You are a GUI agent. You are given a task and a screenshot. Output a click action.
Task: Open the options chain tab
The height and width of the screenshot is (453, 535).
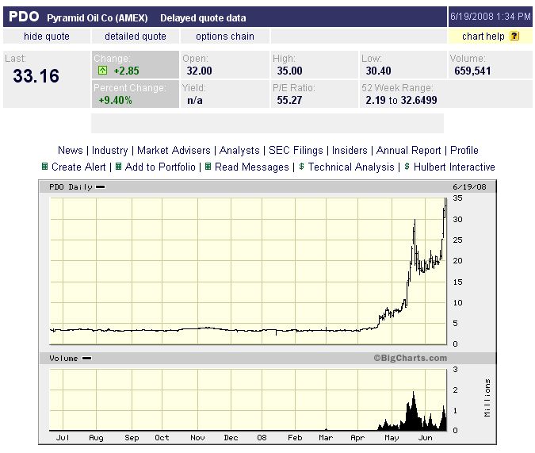point(225,36)
